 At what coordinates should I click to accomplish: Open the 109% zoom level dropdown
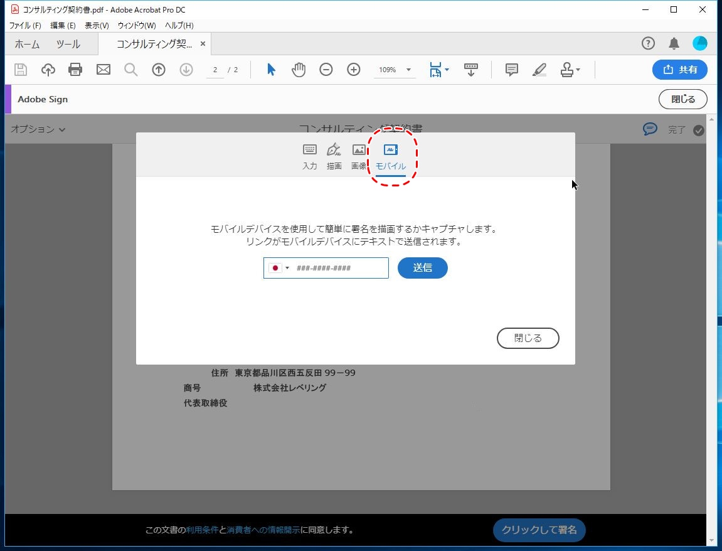tap(408, 70)
